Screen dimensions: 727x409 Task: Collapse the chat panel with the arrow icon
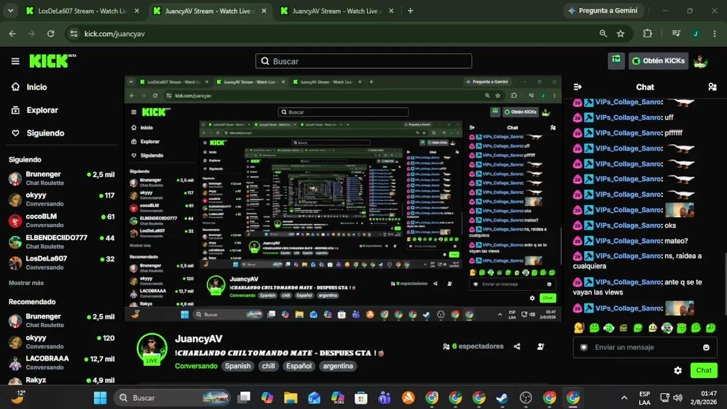pos(578,87)
